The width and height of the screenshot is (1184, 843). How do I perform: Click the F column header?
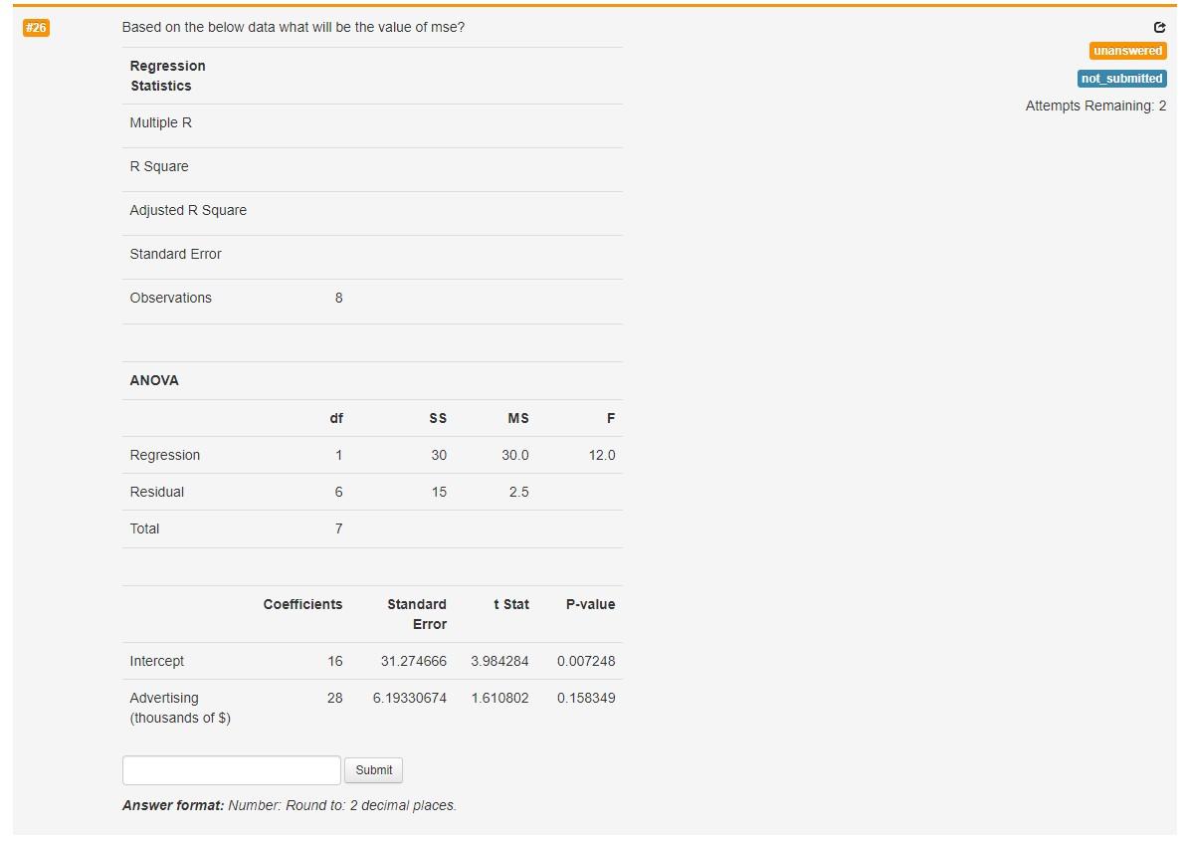tap(611, 418)
